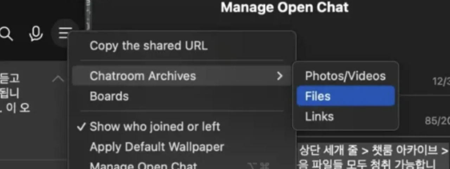Viewport: 450px width, 169px height.
Task: Select Photos/Videos in the submenu
Action: pos(346,76)
